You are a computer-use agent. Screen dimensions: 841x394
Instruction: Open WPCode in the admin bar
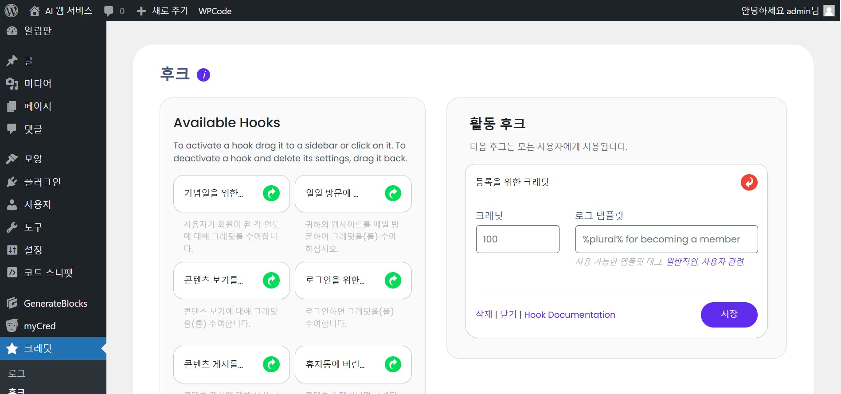(x=215, y=11)
